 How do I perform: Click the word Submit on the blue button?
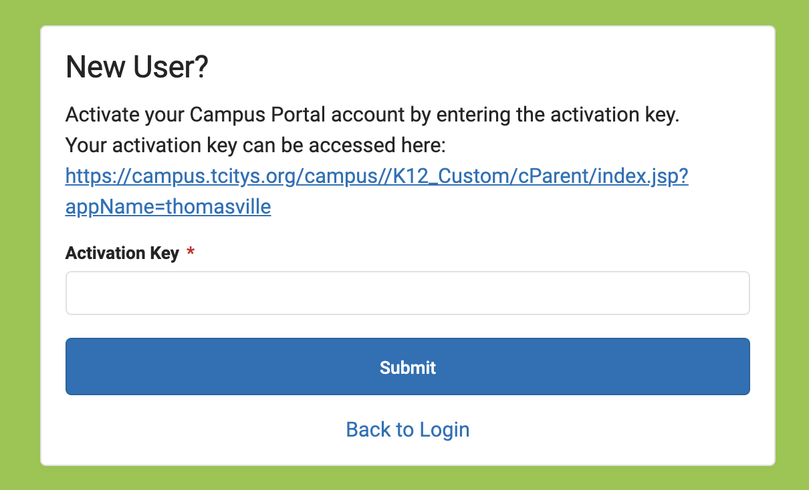(407, 367)
